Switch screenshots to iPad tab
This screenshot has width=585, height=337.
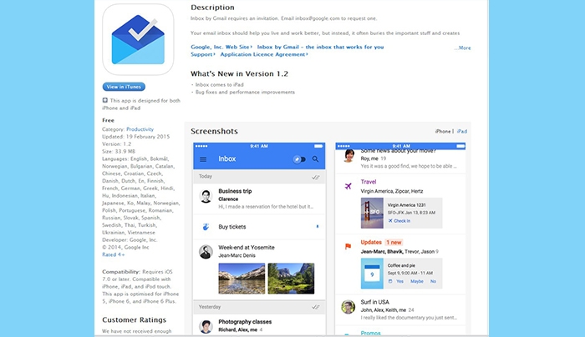tap(462, 131)
